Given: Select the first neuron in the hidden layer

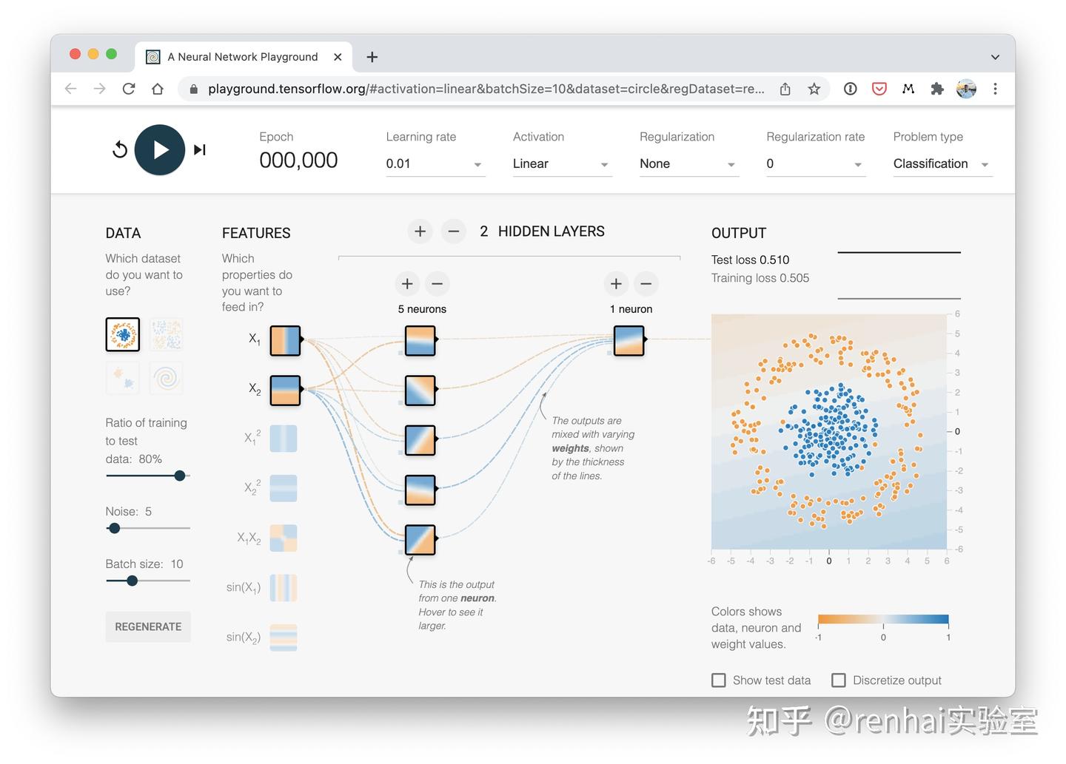Looking at the screenshot, I should (x=420, y=340).
